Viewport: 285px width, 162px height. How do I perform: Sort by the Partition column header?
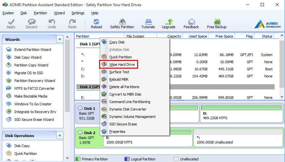[x=99, y=36]
